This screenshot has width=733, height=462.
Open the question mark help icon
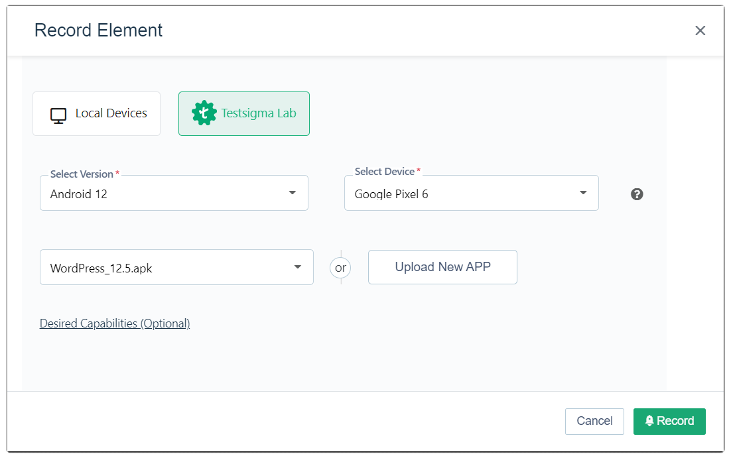637,194
